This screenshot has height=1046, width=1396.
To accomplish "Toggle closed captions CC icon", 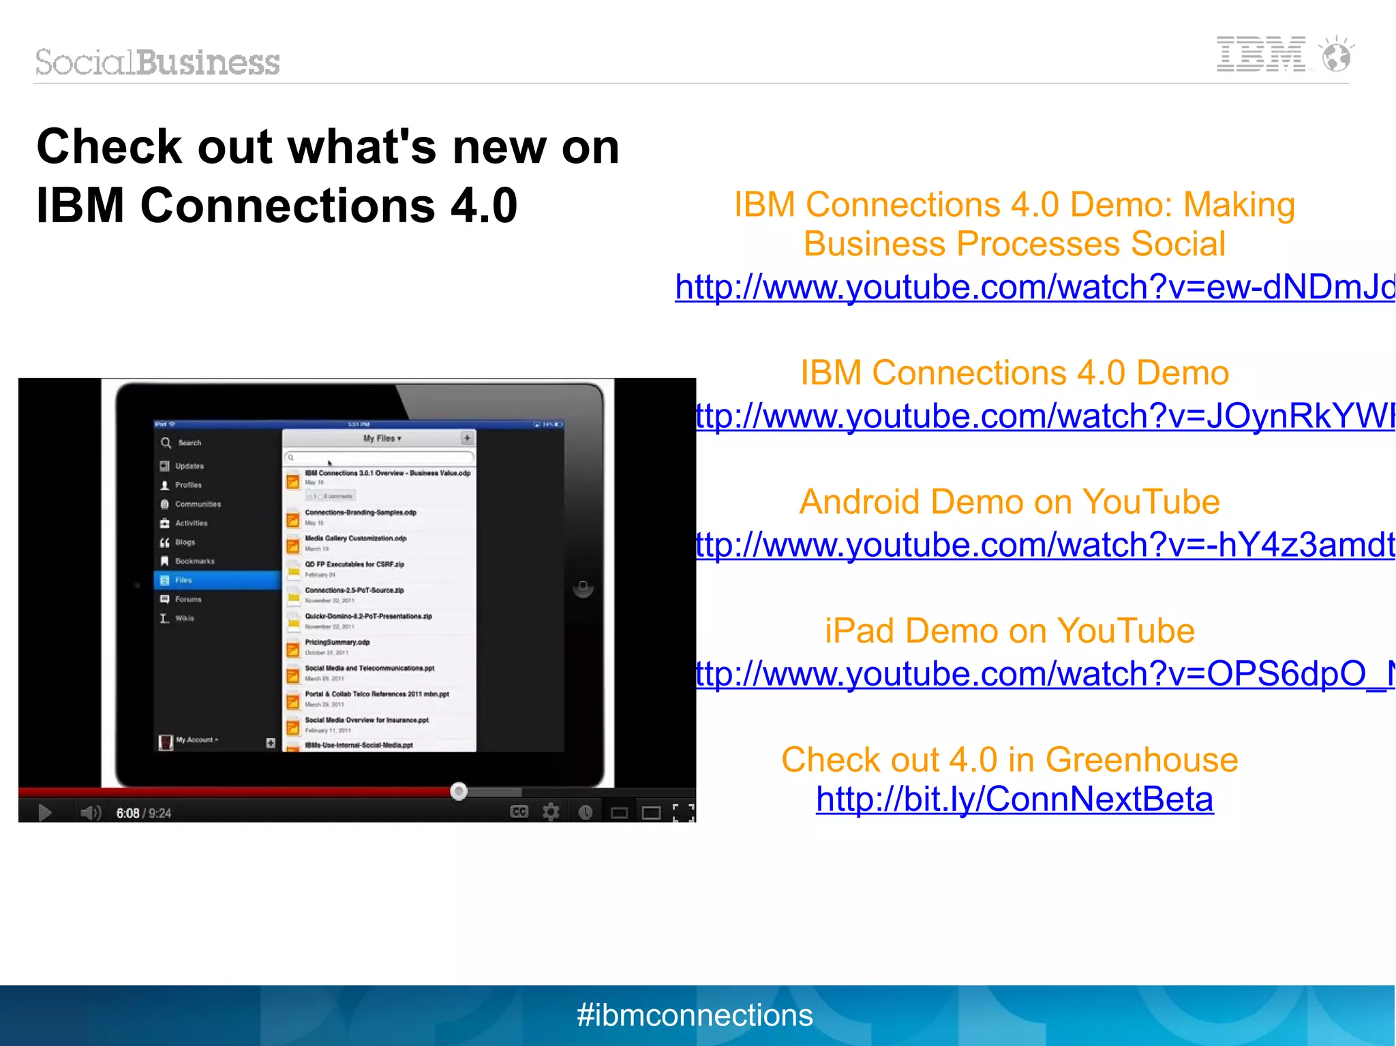I will click(519, 812).
